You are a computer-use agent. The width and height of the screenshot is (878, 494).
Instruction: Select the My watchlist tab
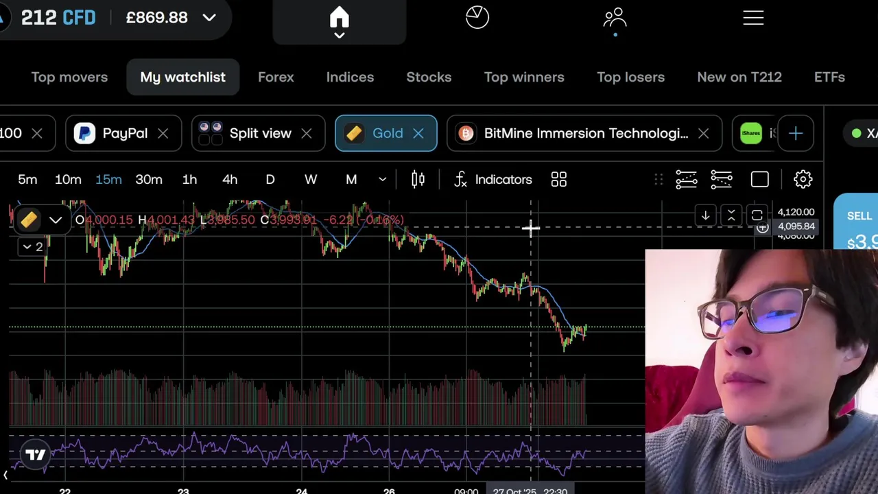point(182,77)
